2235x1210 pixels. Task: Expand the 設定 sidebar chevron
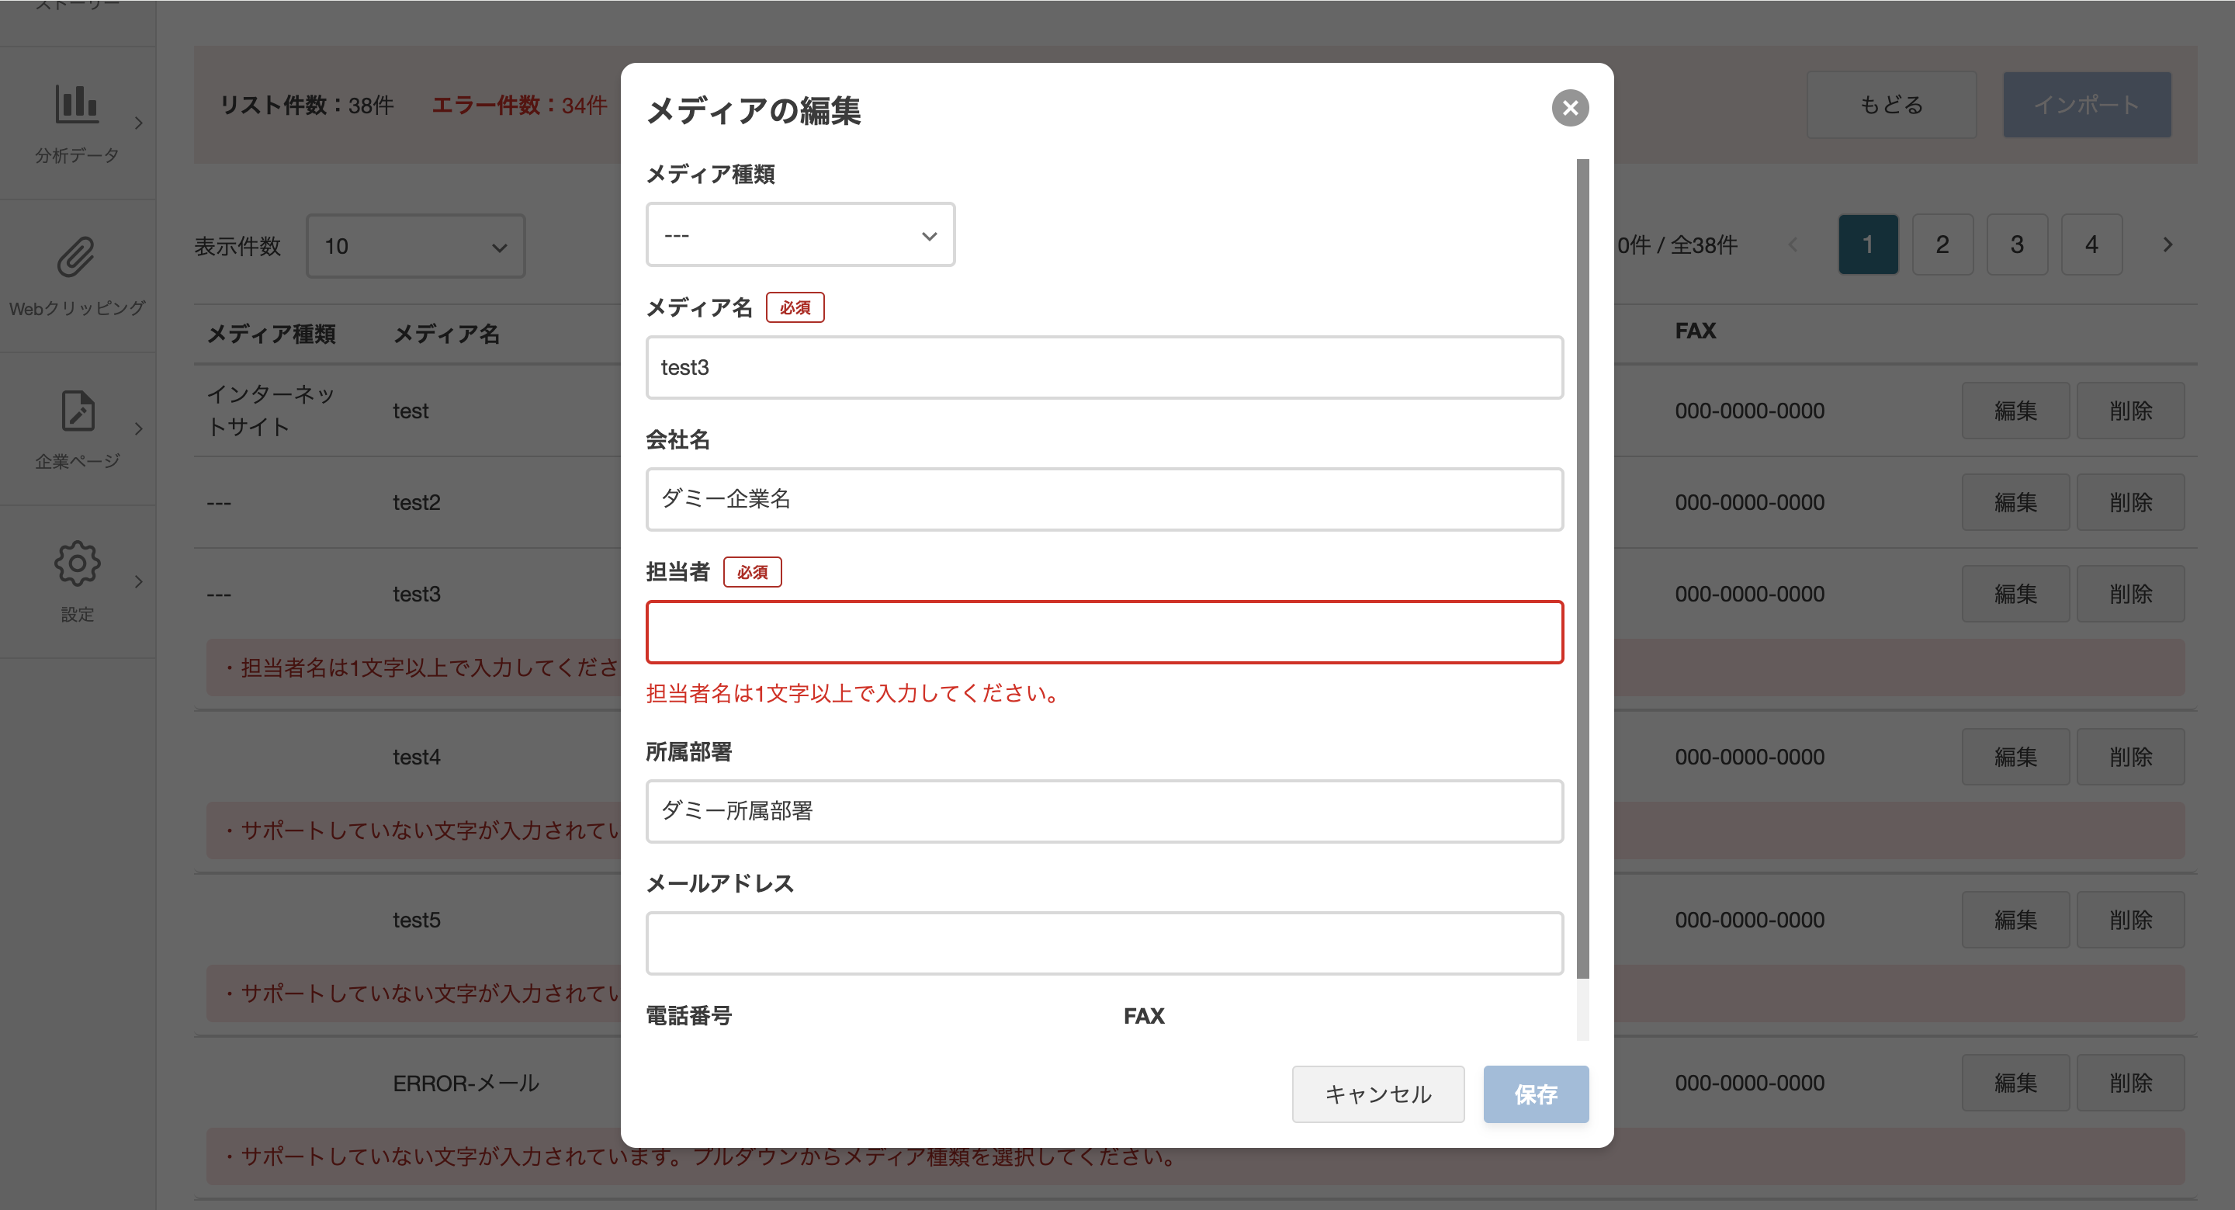[139, 581]
